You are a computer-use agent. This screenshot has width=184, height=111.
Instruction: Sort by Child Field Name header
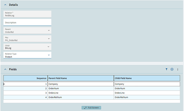click(x=147, y=78)
